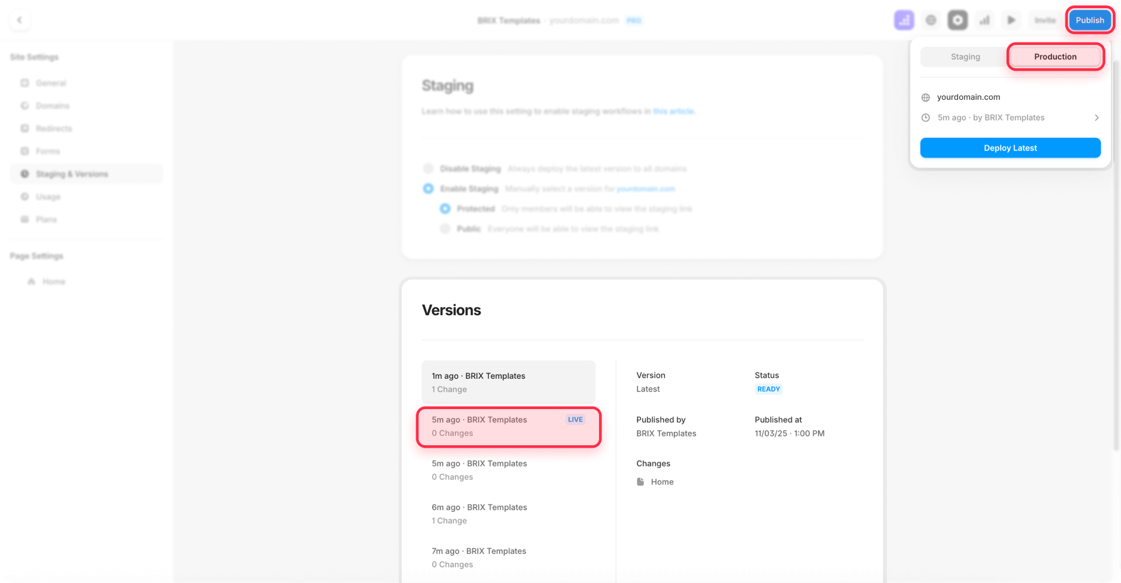
Task: Click the Usage sidebar entry
Action: coord(48,197)
